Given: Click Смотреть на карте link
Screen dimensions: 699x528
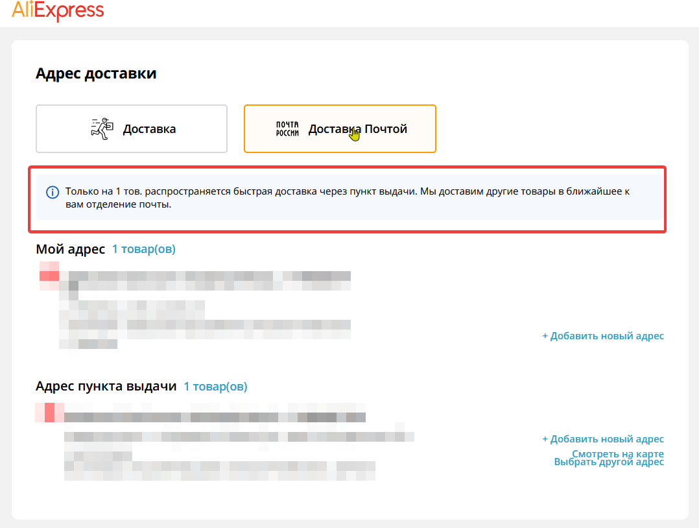Looking at the screenshot, I should click(x=618, y=453).
